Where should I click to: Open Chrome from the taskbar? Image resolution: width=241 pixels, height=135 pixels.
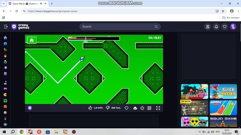click(x=22, y=132)
